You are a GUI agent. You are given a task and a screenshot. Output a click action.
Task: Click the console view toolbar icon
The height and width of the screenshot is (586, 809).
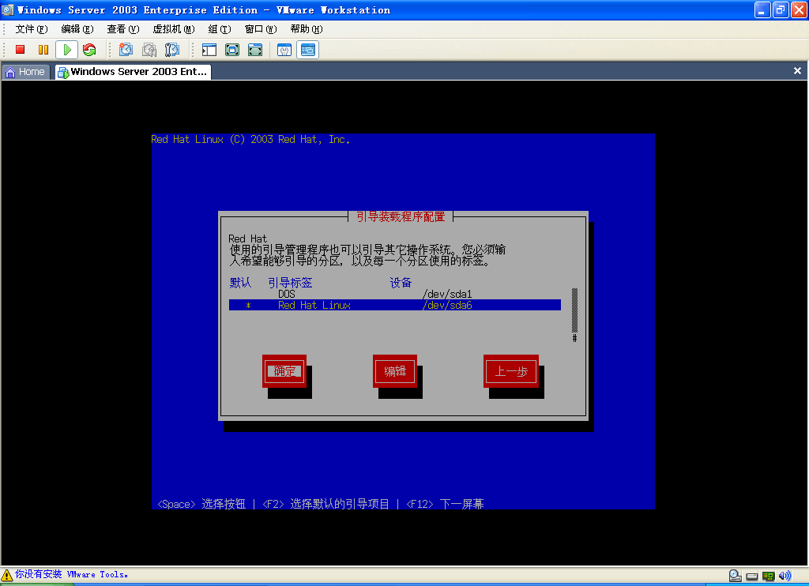pos(307,50)
